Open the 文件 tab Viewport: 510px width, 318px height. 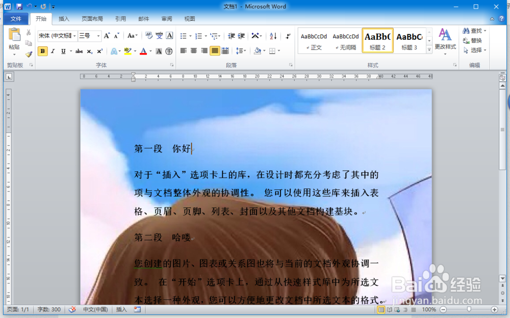16,19
